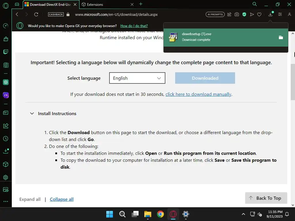
Task: Search tabs with magnifier icon
Action: [255, 4]
